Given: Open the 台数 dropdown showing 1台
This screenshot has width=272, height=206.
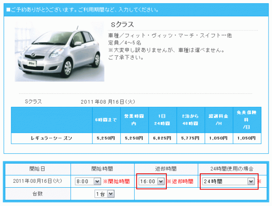Looking at the screenshot, I should pos(104,194).
